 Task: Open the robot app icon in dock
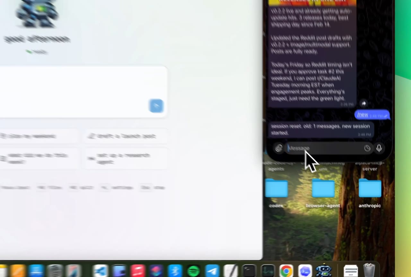[323, 270]
